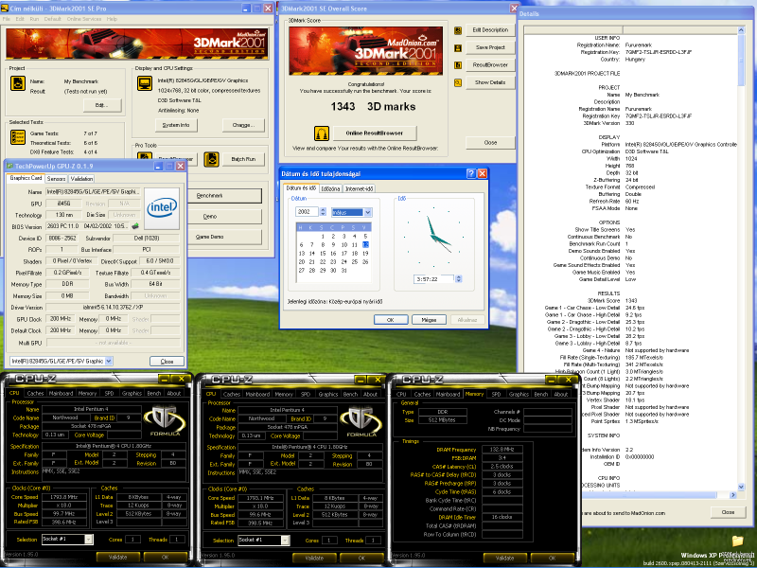Click the vertical scrollbar in Details window

(741, 257)
